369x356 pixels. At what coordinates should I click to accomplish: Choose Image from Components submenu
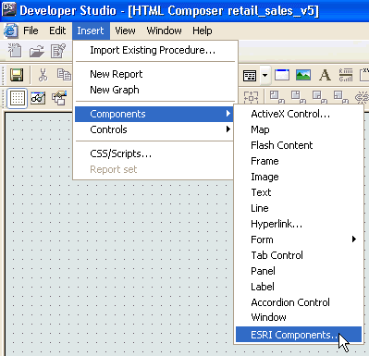click(299, 177)
